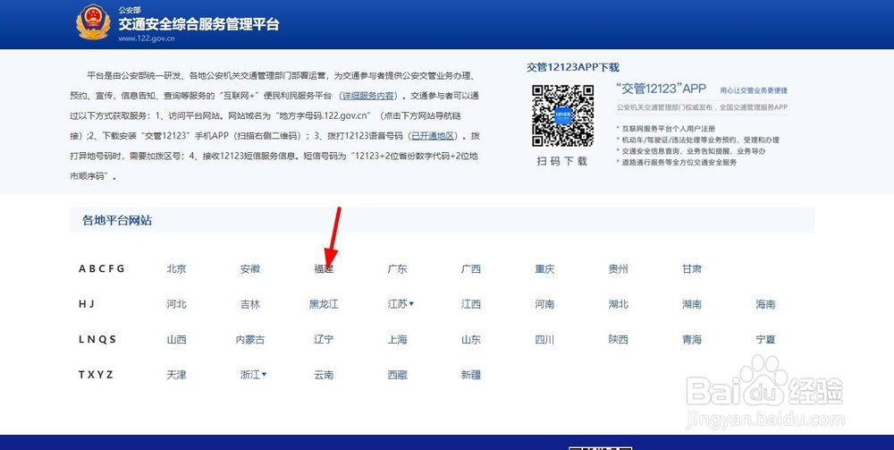
Task: Open the 广西 province link
Action: click(x=471, y=268)
